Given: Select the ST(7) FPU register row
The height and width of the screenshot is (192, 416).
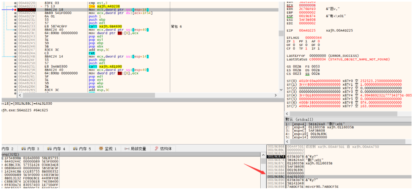Looking at the screenshot, I should 344,106.
